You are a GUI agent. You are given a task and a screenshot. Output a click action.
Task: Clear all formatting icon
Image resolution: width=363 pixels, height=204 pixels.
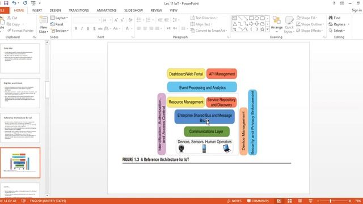(x=130, y=20)
